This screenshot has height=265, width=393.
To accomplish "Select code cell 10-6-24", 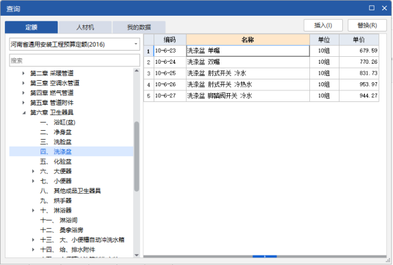I will click(170, 62).
